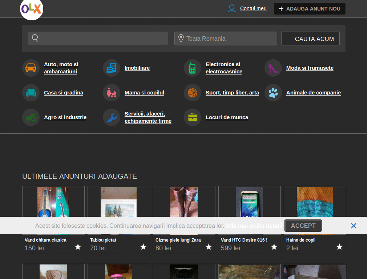Click Adauga anunt nou button
The width and height of the screenshot is (372, 279).
pos(310,9)
